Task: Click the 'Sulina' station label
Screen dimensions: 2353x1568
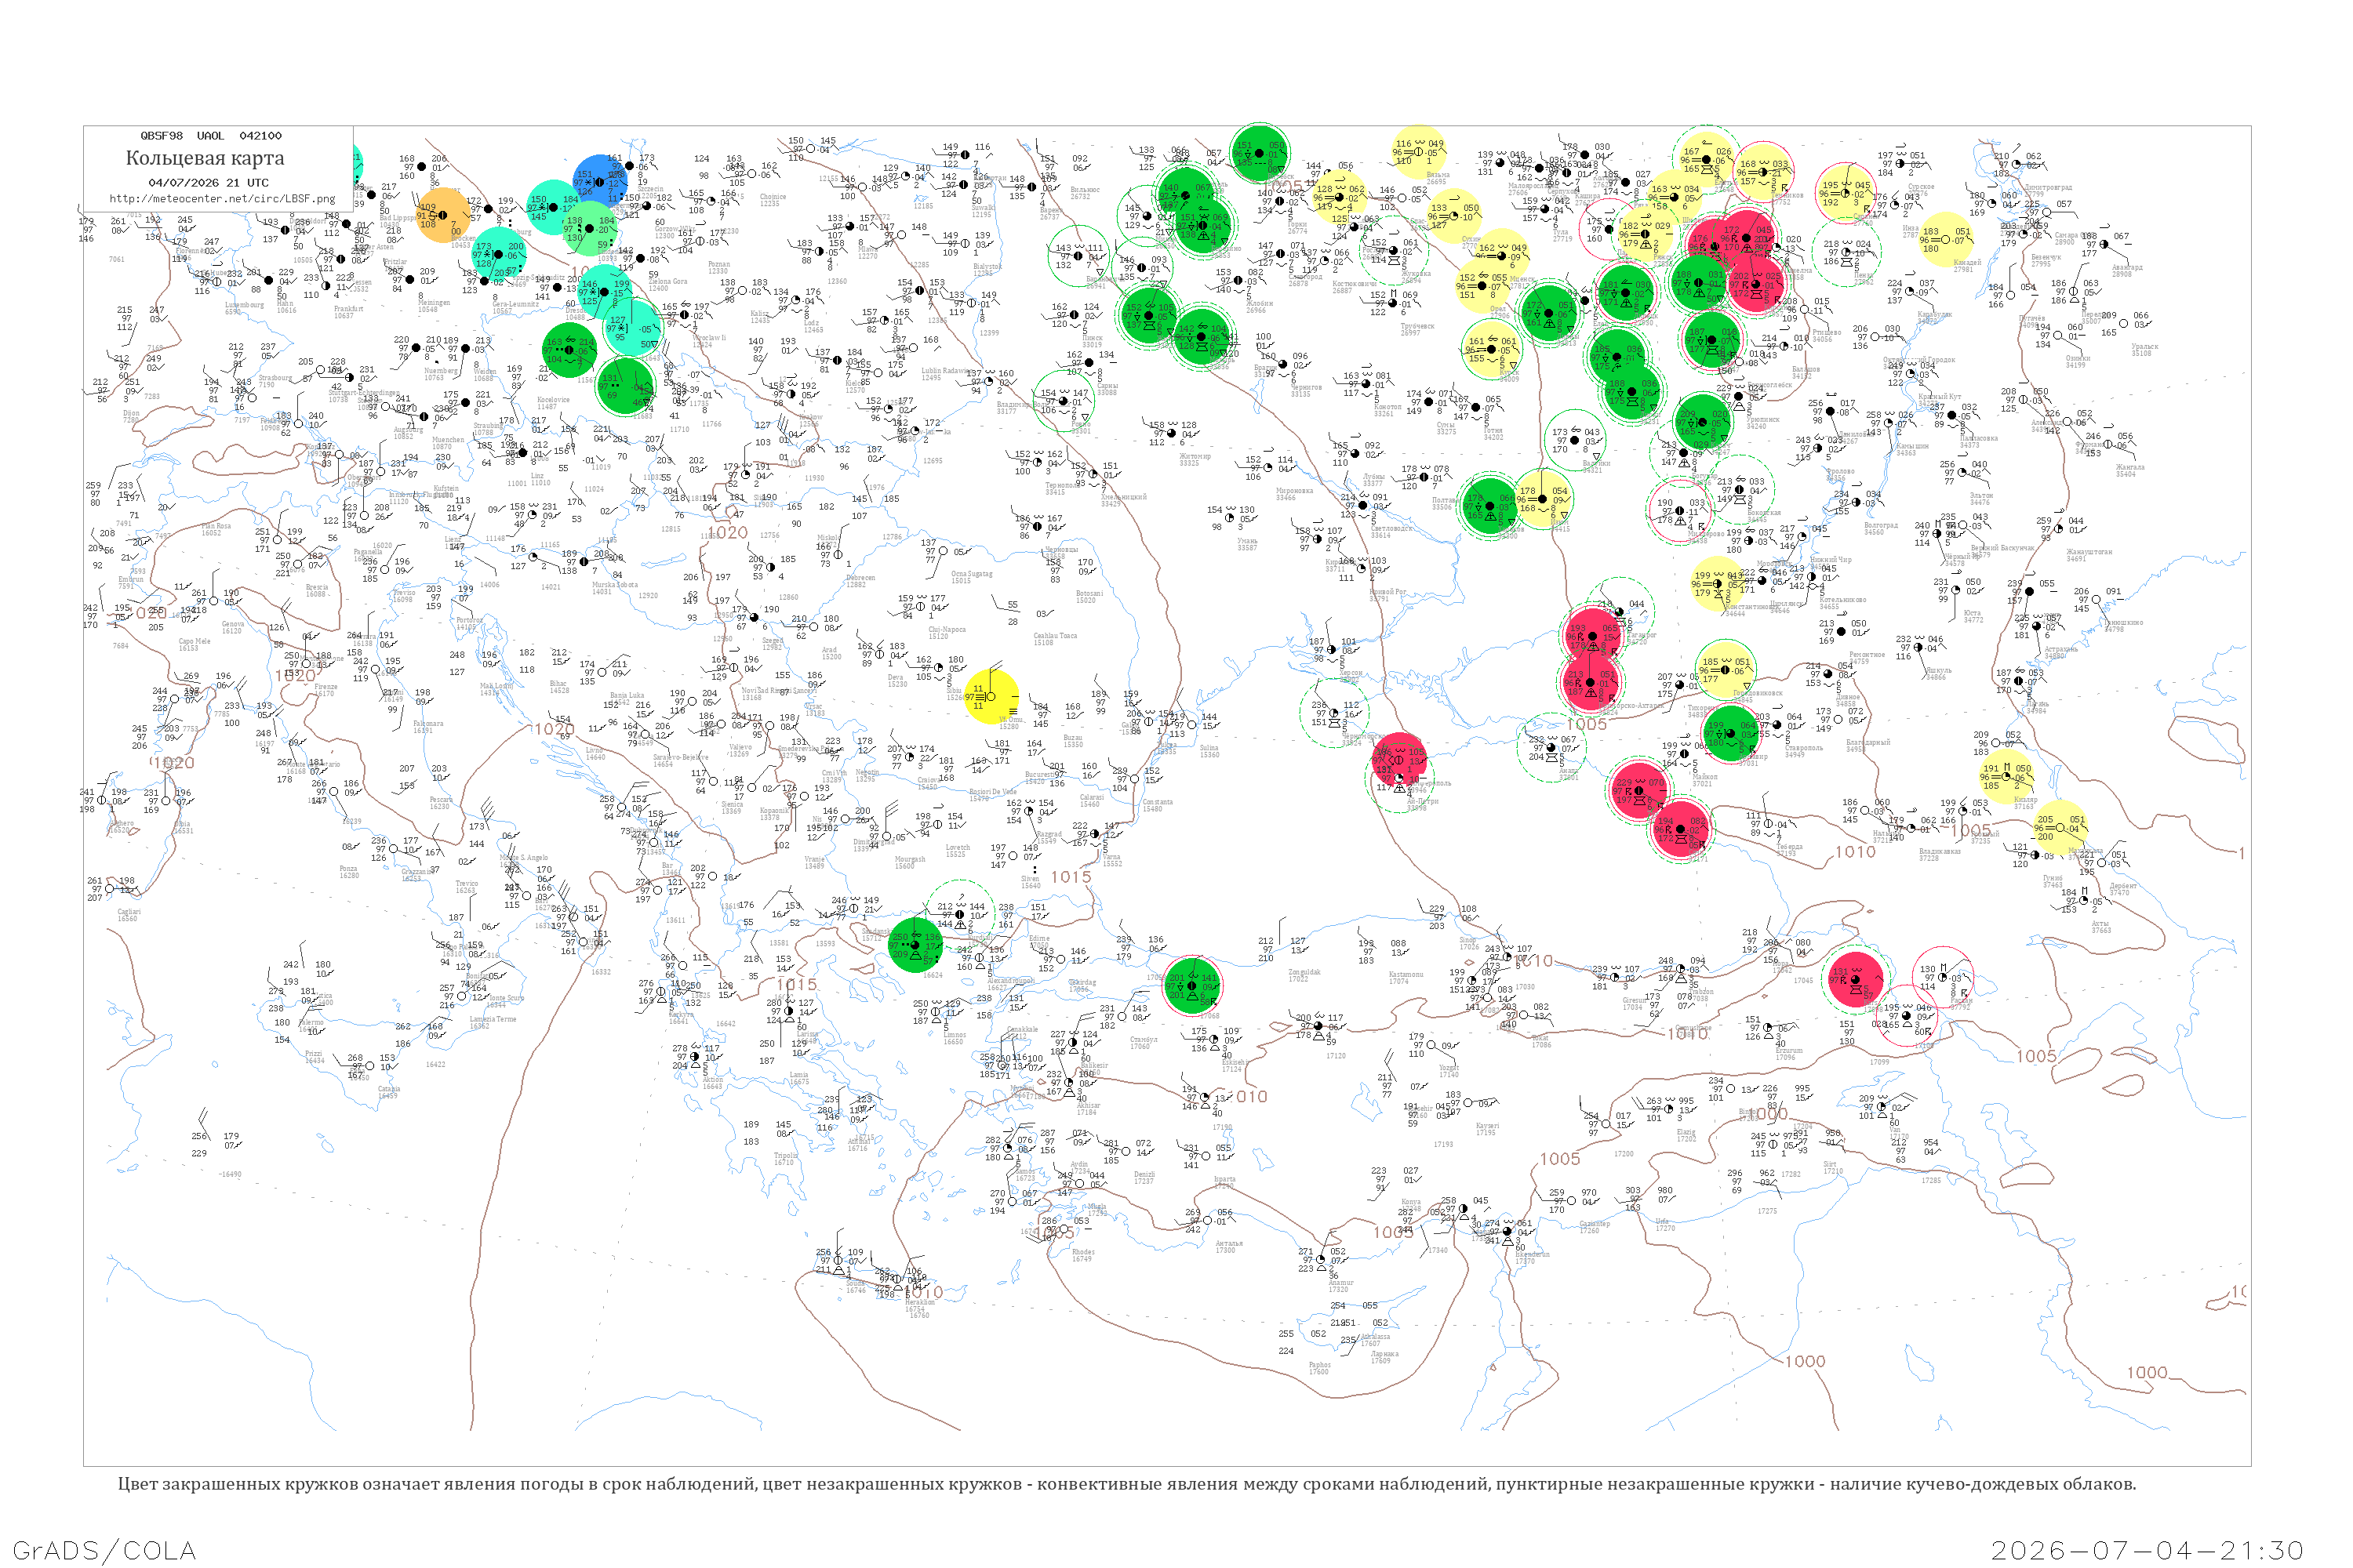Action: coord(1209,748)
